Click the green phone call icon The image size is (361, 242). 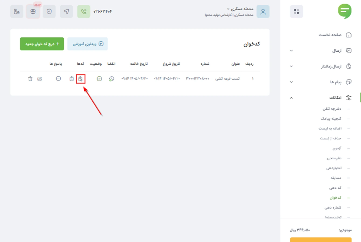(x=84, y=12)
